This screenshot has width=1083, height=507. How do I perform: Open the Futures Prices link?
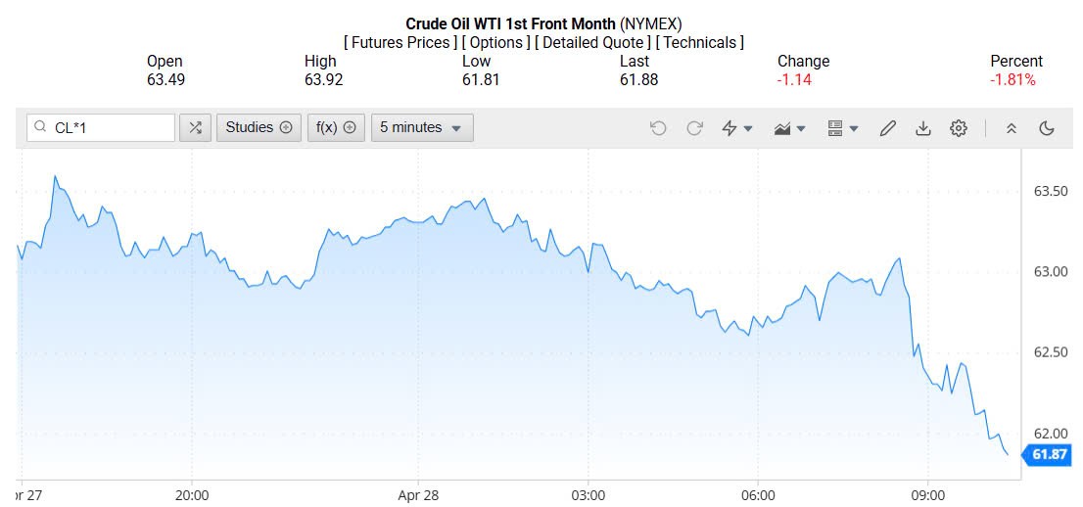coord(400,42)
